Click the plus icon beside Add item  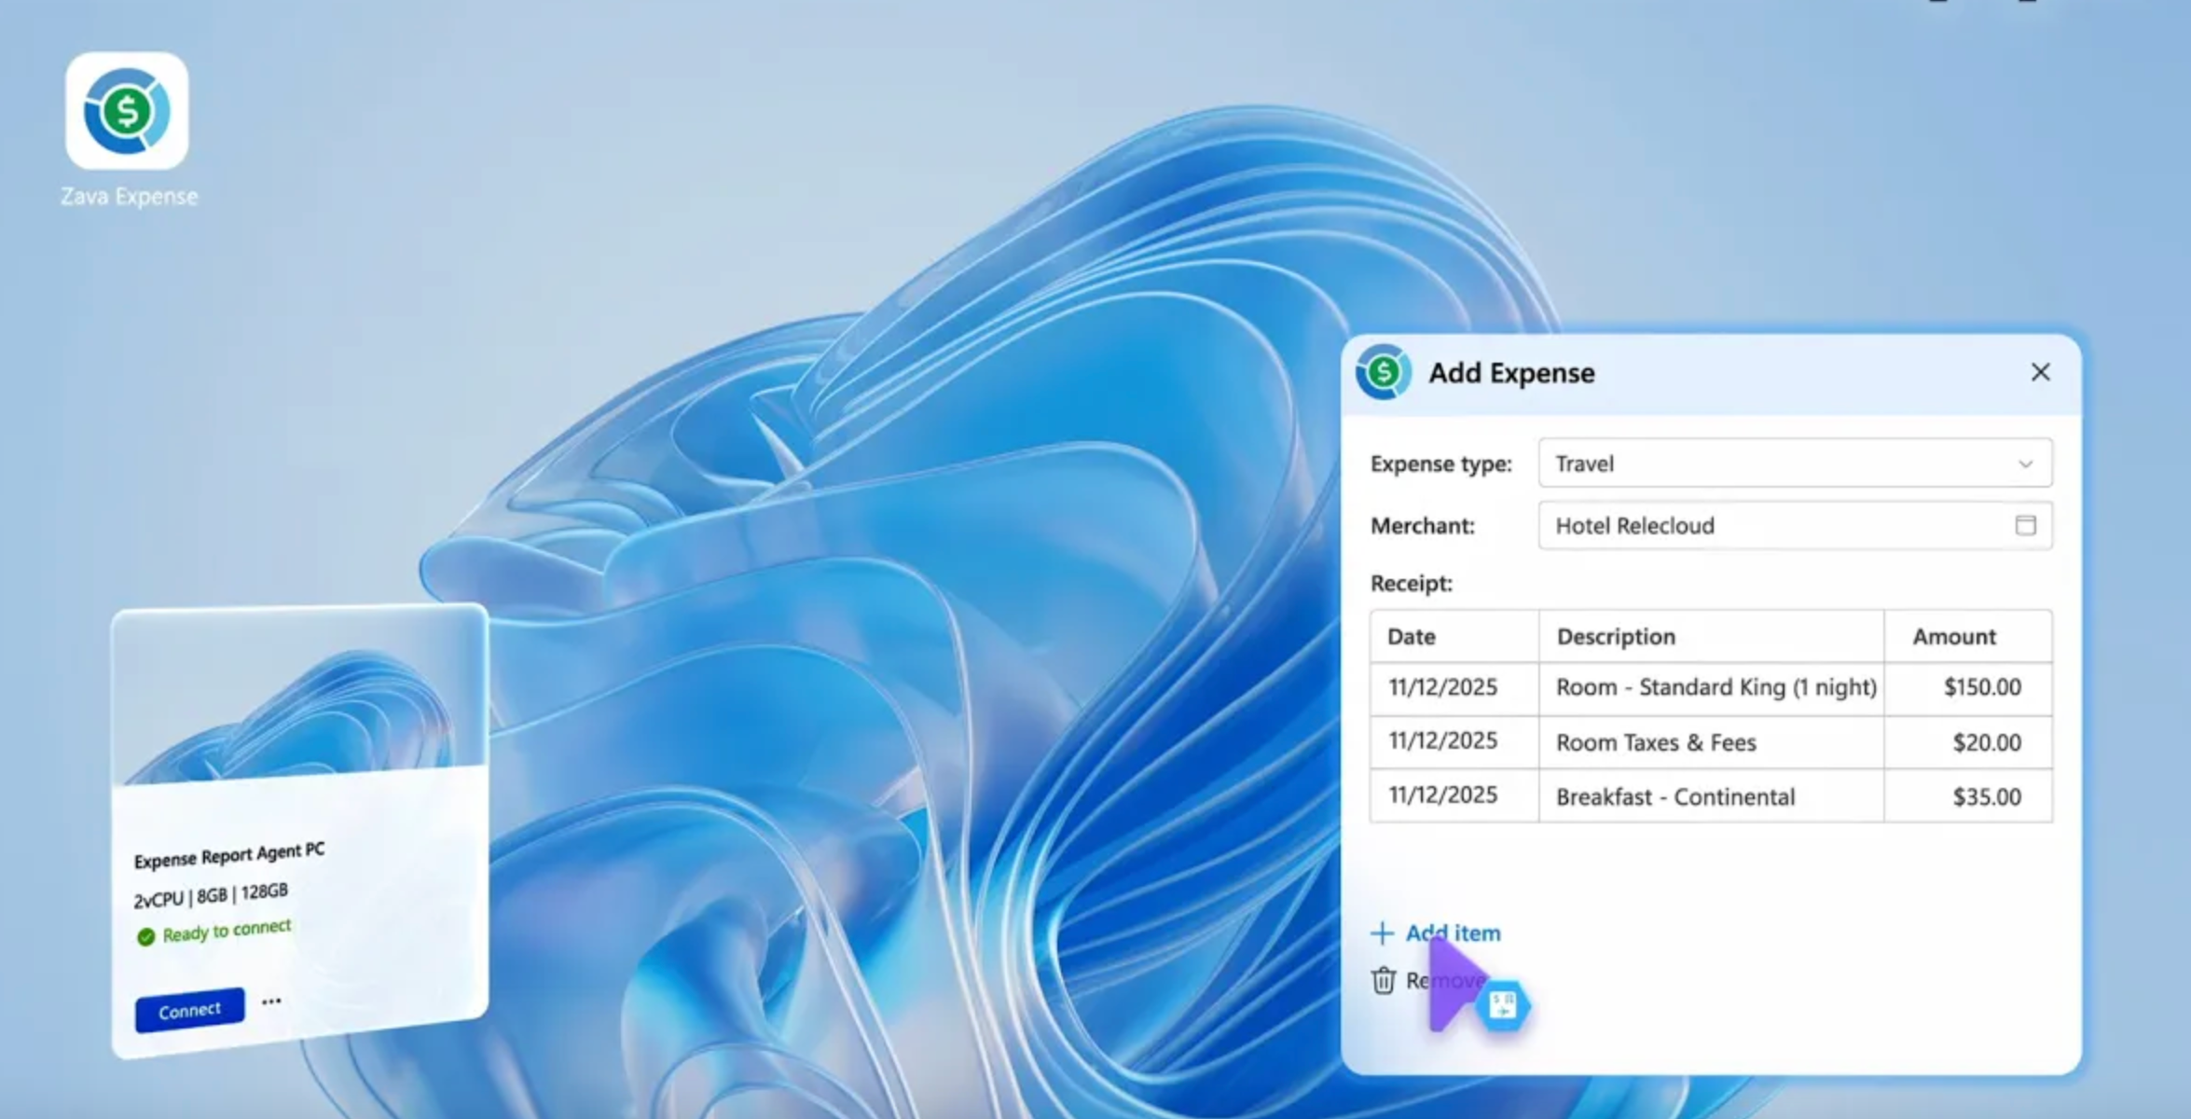tap(1382, 932)
